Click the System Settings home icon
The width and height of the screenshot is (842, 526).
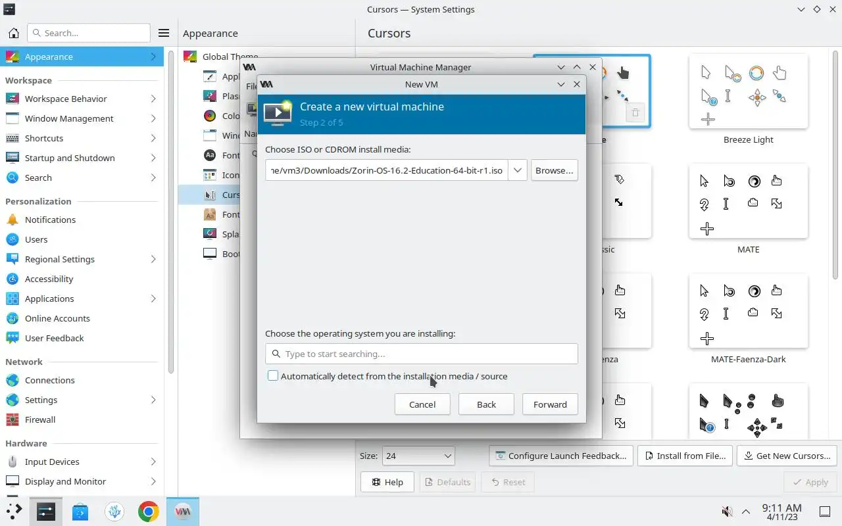(x=13, y=33)
